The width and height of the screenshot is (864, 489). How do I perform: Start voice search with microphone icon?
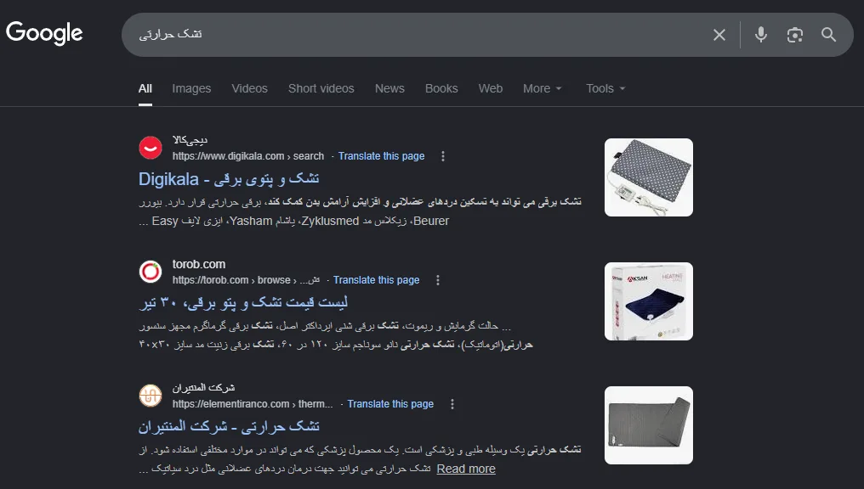click(761, 35)
